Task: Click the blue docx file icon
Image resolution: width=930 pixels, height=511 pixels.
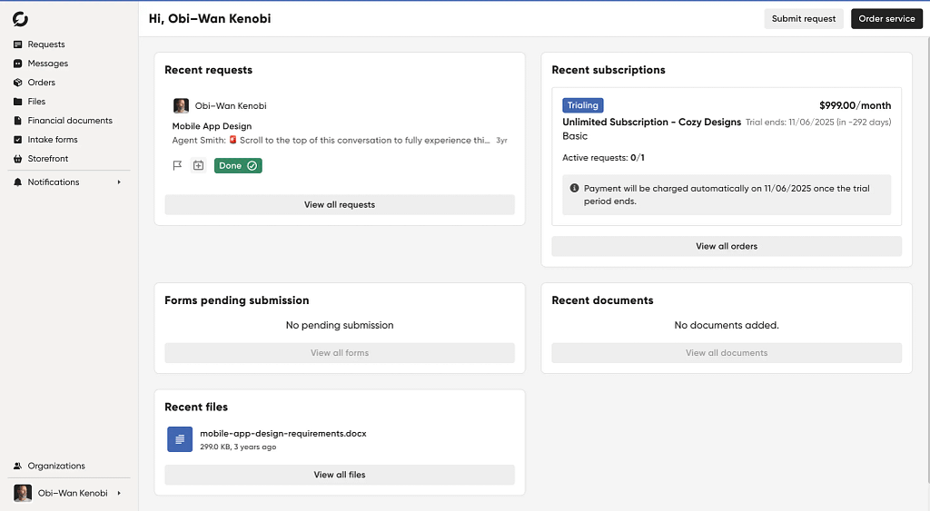Action: [180, 439]
